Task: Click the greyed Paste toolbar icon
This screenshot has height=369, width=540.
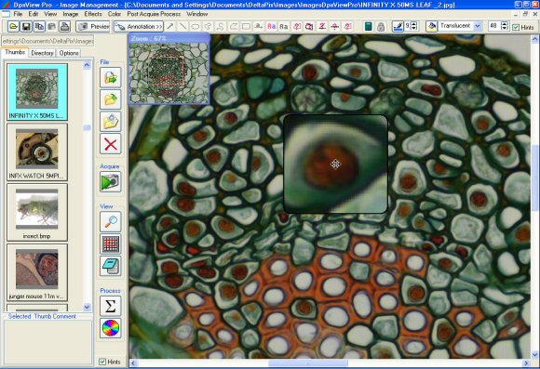Action: tap(51, 26)
